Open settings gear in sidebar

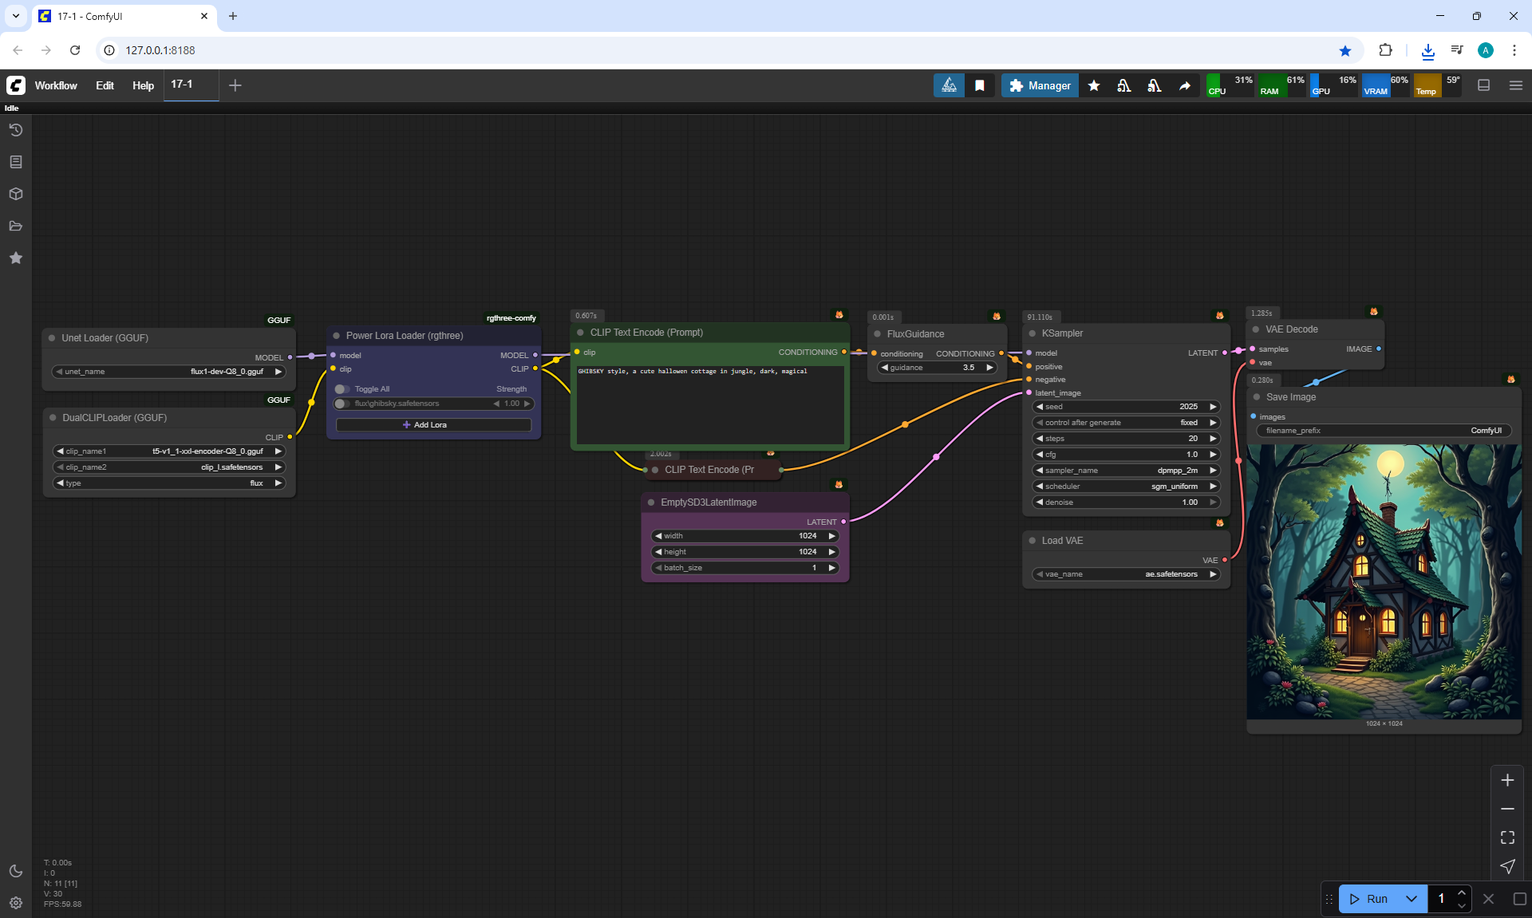(15, 903)
